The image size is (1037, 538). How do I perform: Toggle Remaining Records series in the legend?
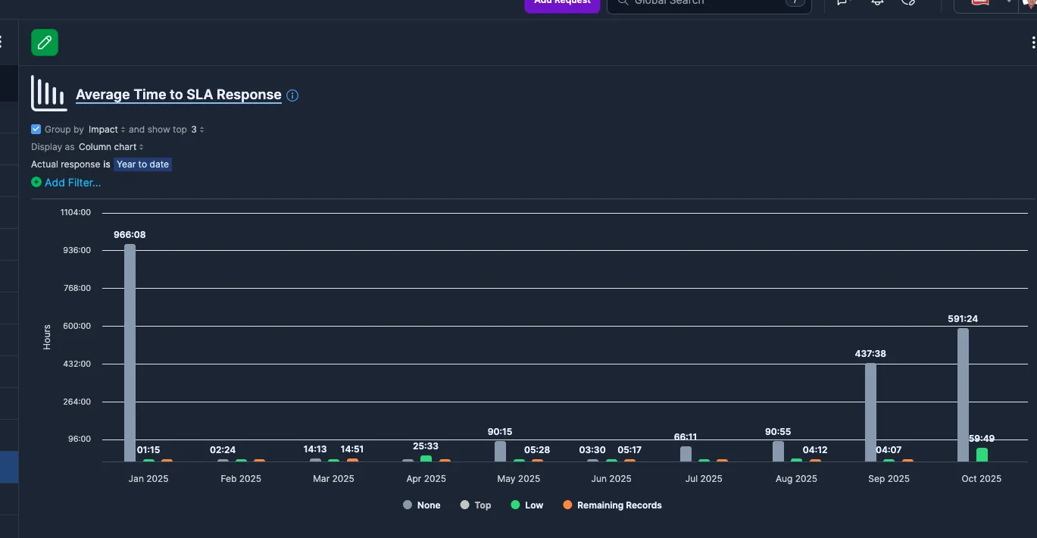point(612,505)
